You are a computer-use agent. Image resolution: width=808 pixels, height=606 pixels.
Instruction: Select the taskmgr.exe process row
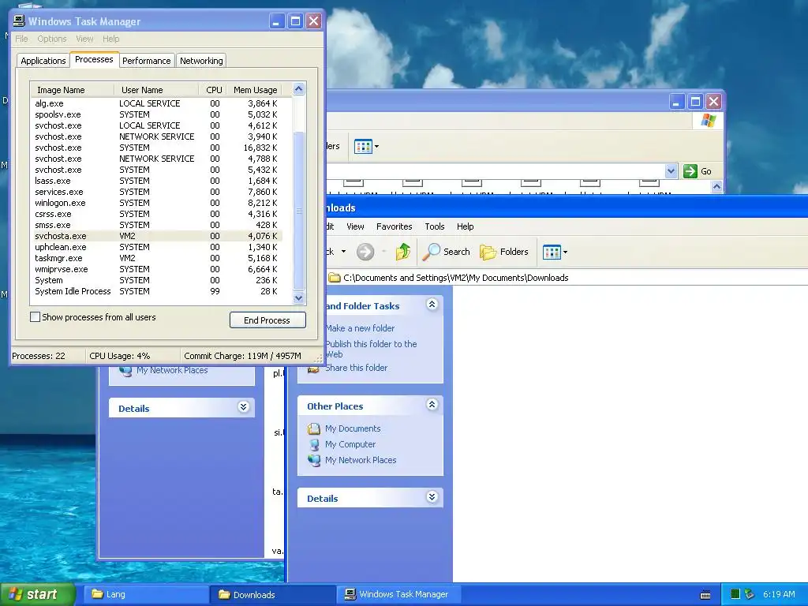(x=157, y=258)
